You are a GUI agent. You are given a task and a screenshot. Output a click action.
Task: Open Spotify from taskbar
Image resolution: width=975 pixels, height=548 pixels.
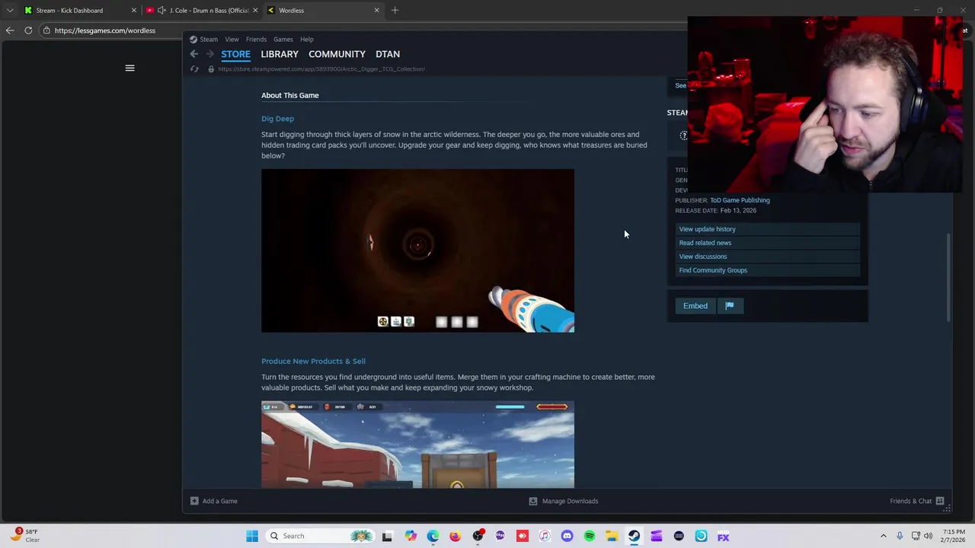[x=590, y=536]
